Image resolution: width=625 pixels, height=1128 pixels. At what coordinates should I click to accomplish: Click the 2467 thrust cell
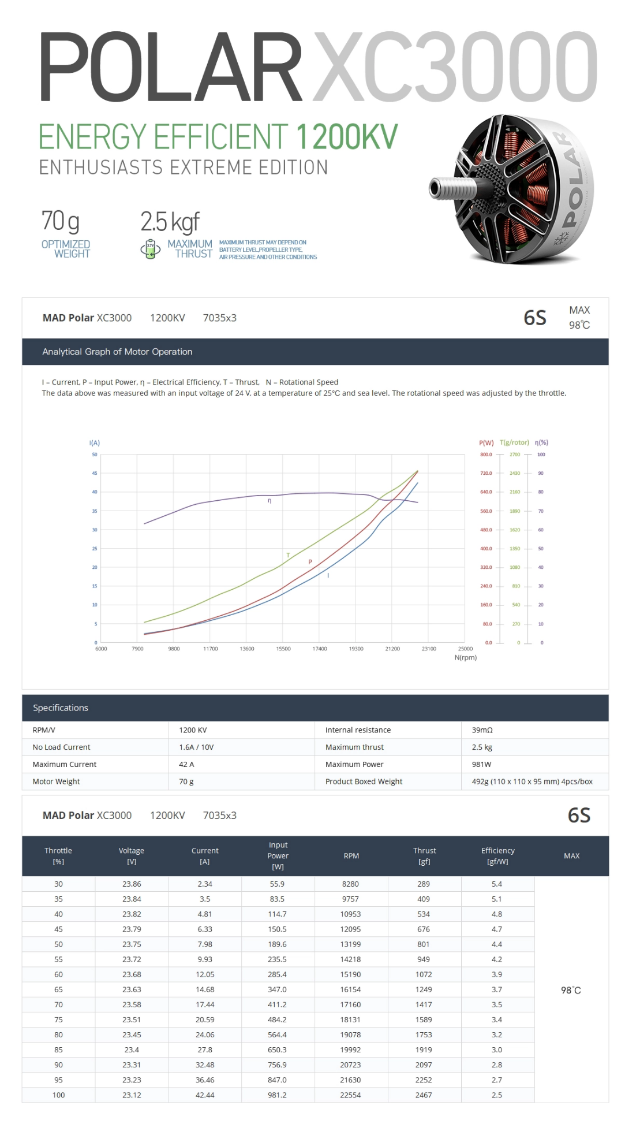(x=424, y=1095)
